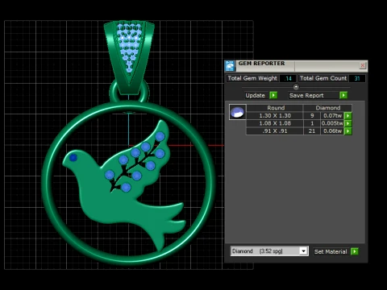Viewport: 387px width, 290px height.
Task: Click the Set Material button
Action: pyautogui.click(x=331, y=251)
